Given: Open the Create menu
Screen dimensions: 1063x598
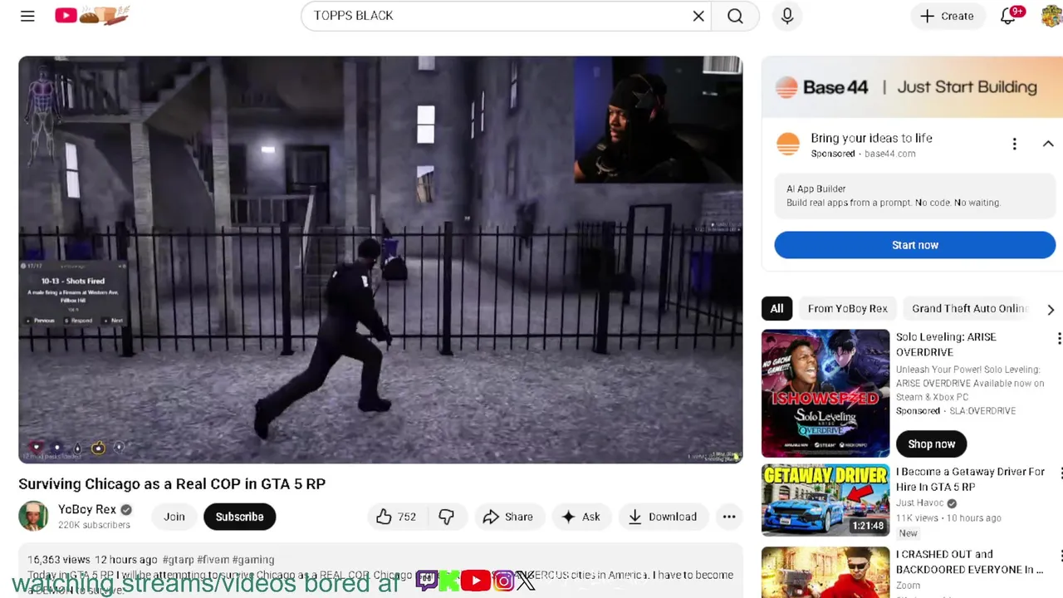Looking at the screenshot, I should click(947, 16).
